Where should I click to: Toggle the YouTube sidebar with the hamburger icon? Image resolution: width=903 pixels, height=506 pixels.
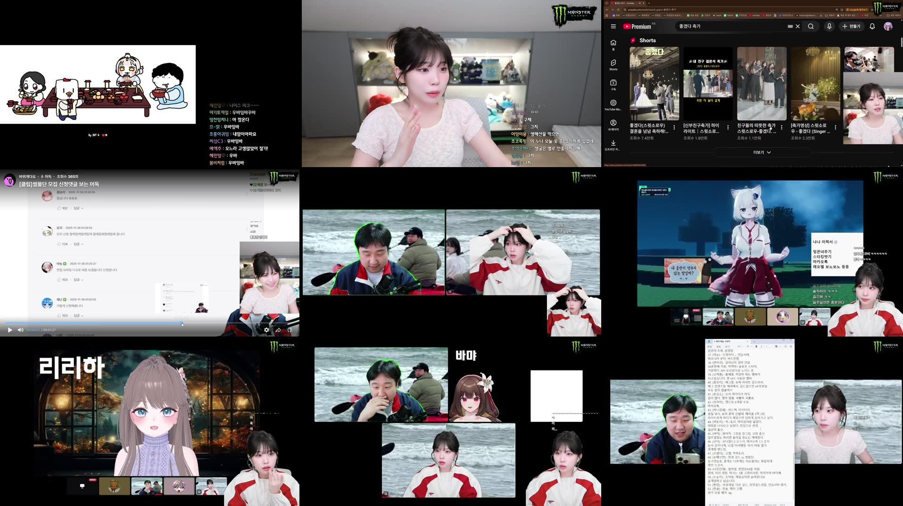click(x=613, y=26)
